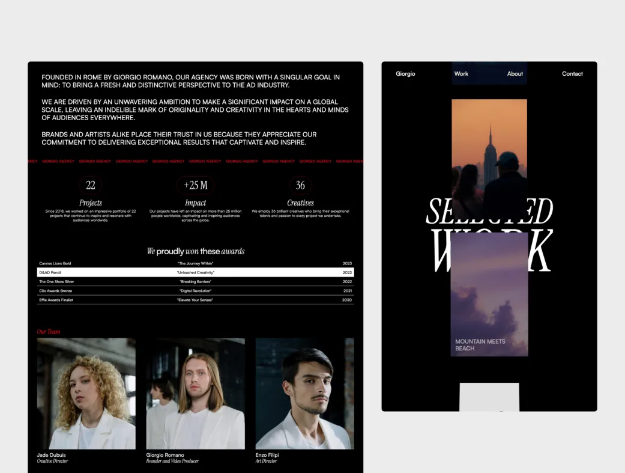Click the circled 22 Projects statistic
The height and width of the screenshot is (473, 625).
tap(91, 185)
